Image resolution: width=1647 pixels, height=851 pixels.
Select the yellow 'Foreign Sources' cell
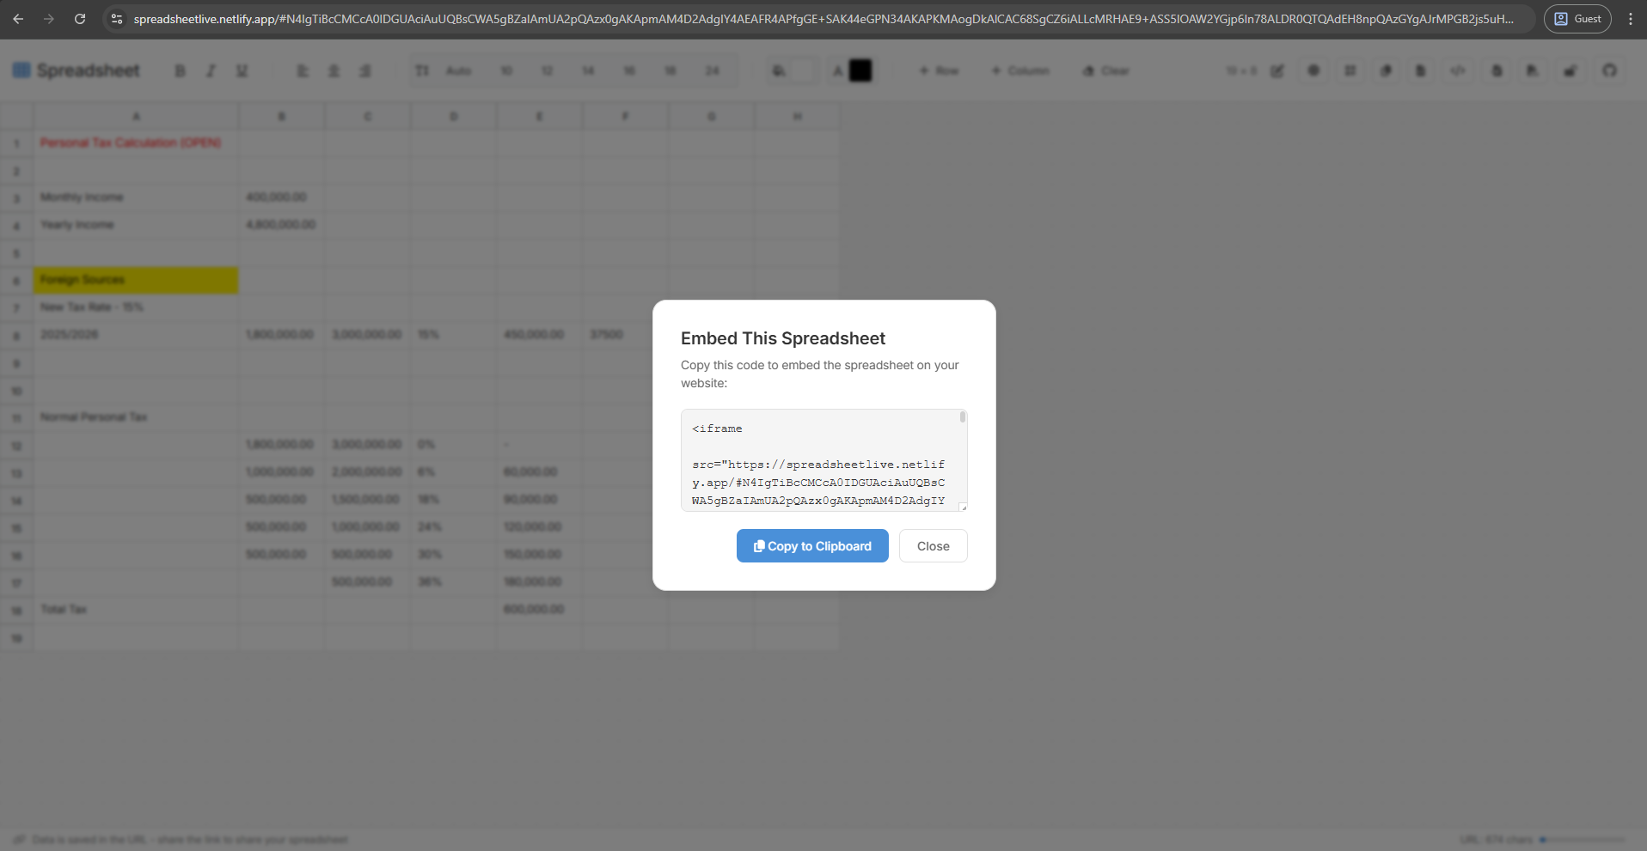[136, 280]
